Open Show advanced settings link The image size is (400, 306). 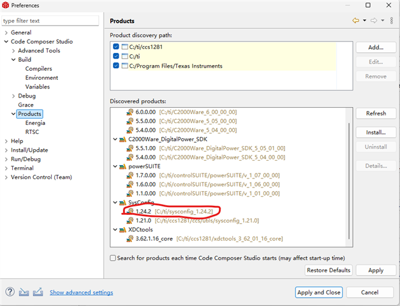82,292
